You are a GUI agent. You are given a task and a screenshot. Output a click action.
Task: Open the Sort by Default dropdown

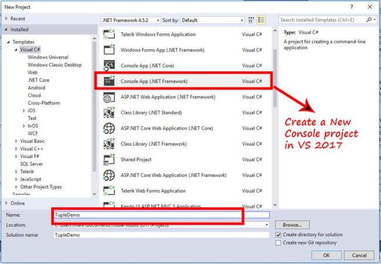click(x=212, y=20)
